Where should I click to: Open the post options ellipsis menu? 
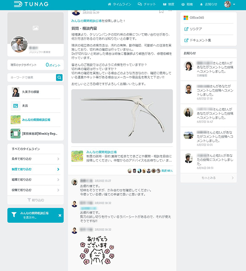coord(170,11)
